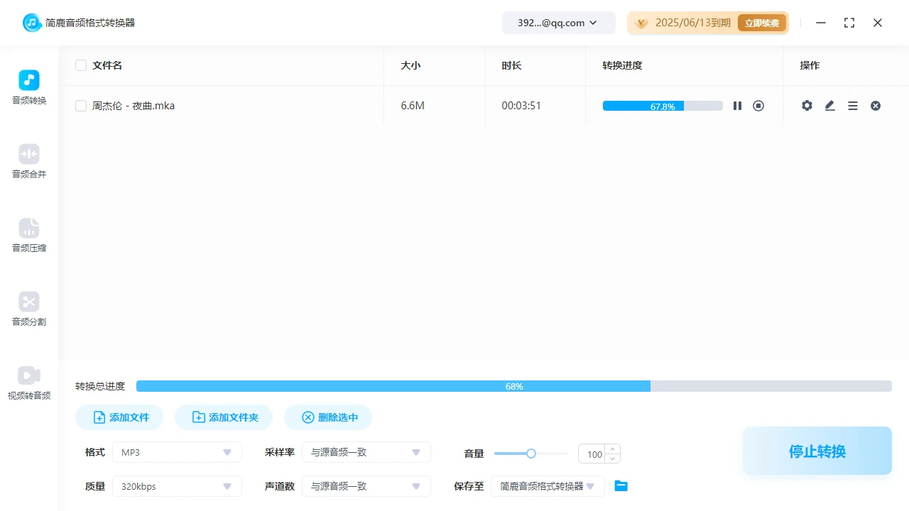Check the box for 周杰伦 - 夜曲.mka
The height and width of the screenshot is (511, 909).
click(81, 106)
